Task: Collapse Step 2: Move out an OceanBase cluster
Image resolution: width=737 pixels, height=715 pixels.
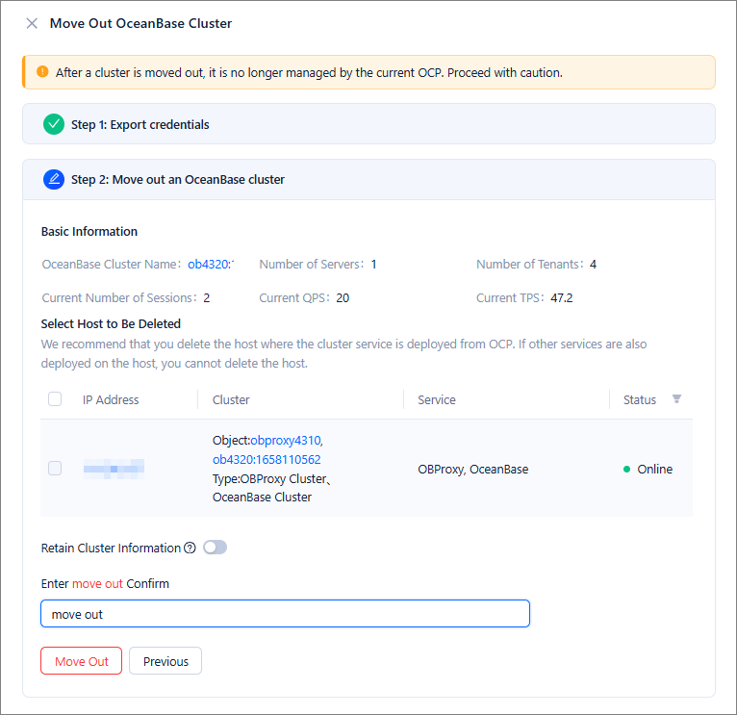Action: (178, 180)
